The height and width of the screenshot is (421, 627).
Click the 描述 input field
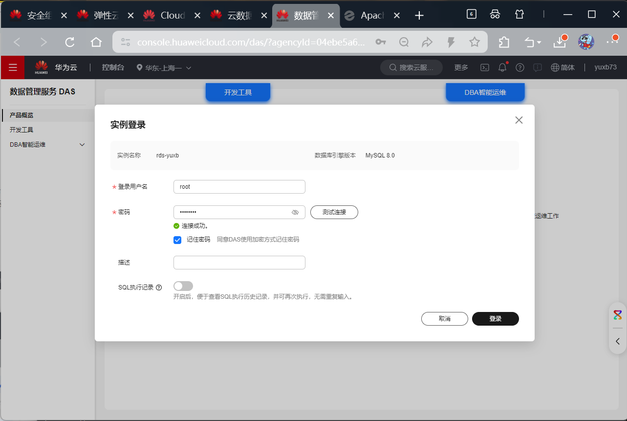coord(239,263)
